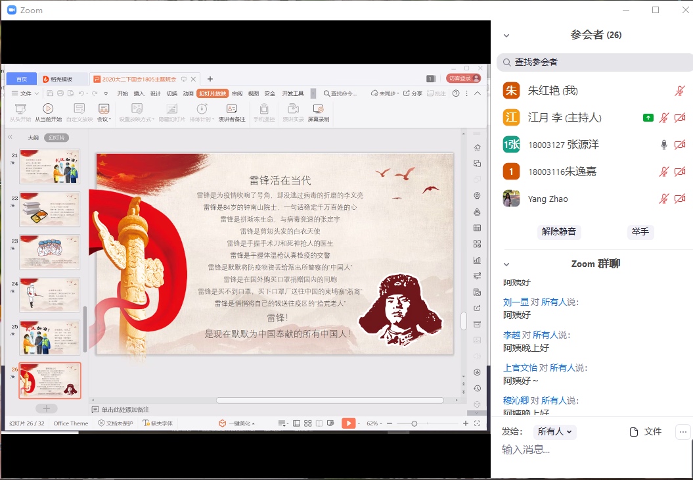The height and width of the screenshot is (480, 693).
Task: Open the 稻壳模板 tab
Action: tap(62, 79)
